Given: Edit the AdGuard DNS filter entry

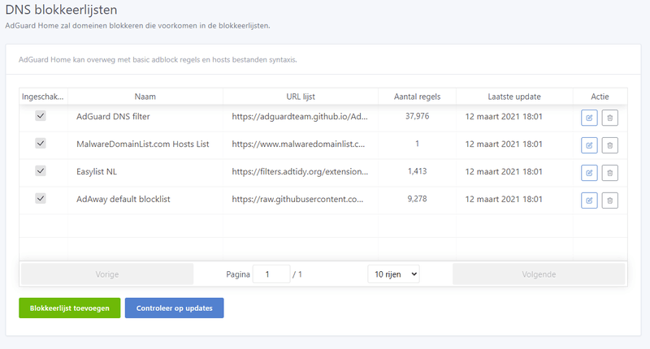Looking at the screenshot, I should [589, 118].
